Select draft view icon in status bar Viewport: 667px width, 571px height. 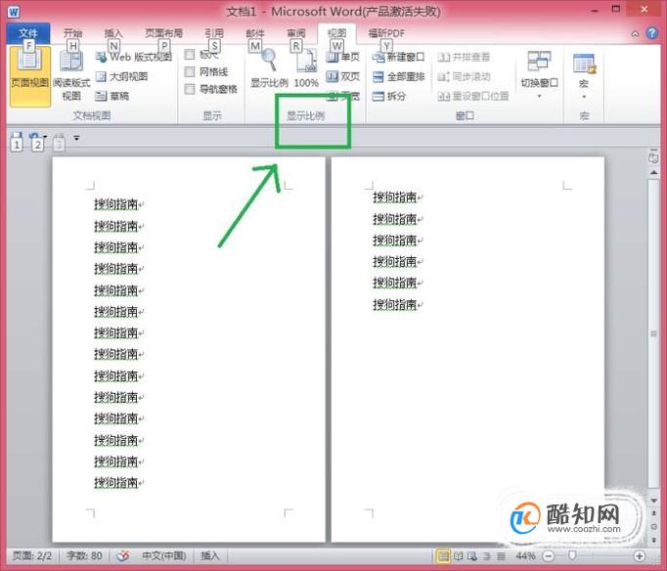pos(501,555)
